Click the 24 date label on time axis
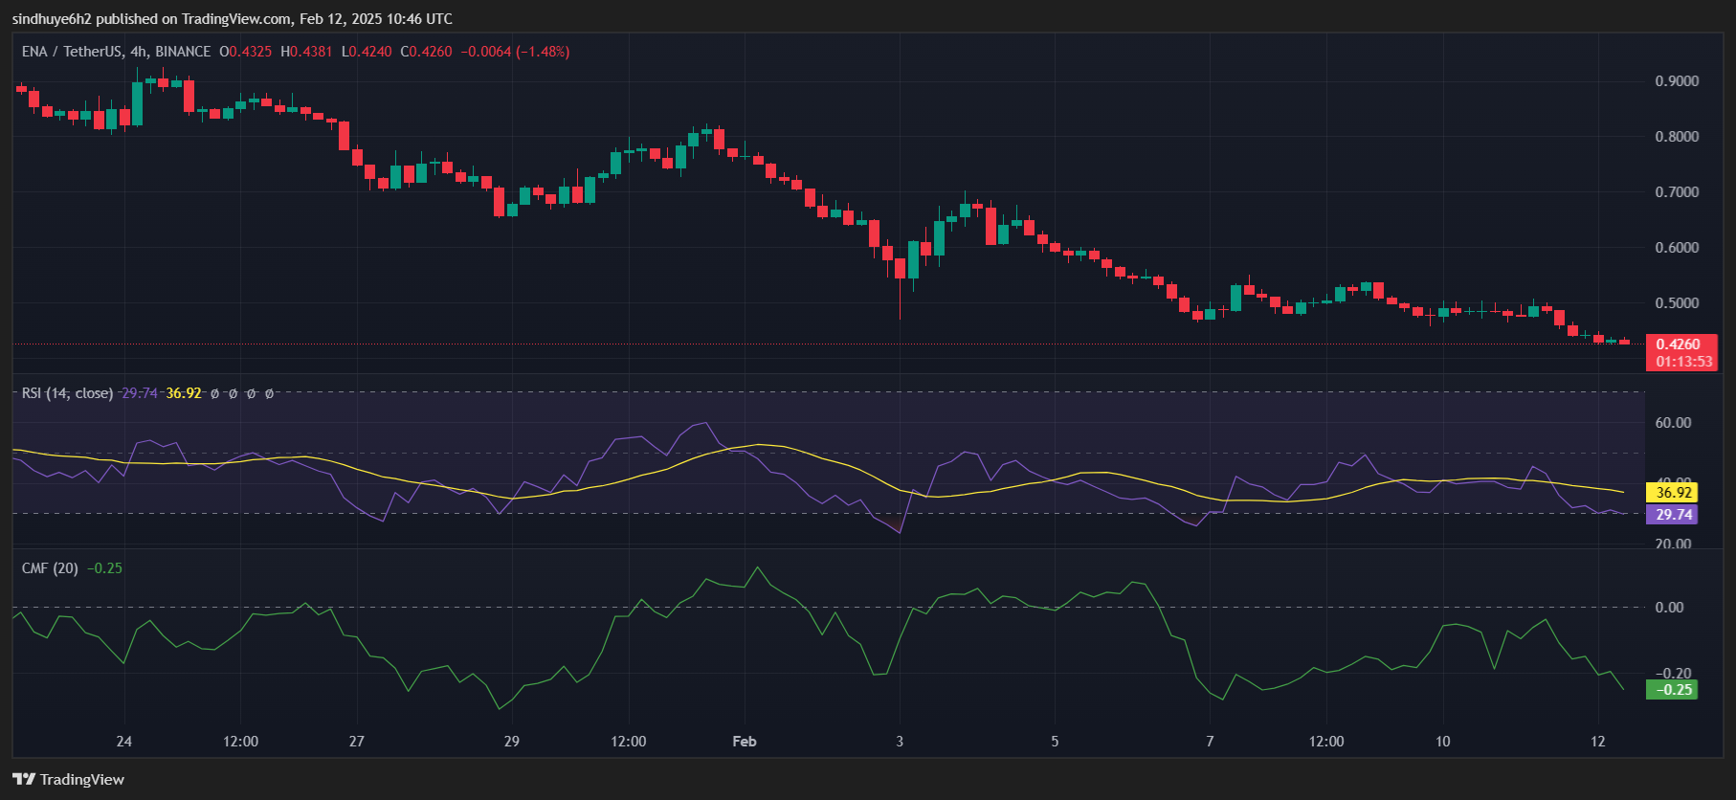The width and height of the screenshot is (1736, 800). [x=124, y=742]
